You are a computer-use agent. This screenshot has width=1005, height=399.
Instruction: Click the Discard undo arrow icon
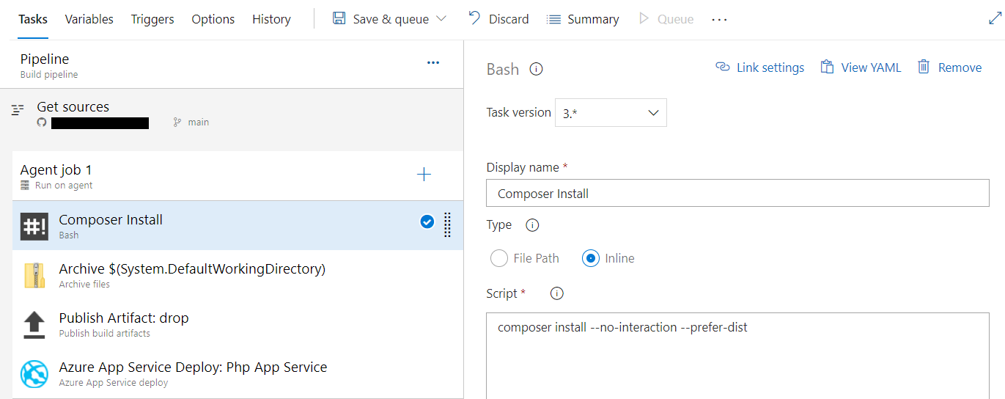pos(475,18)
